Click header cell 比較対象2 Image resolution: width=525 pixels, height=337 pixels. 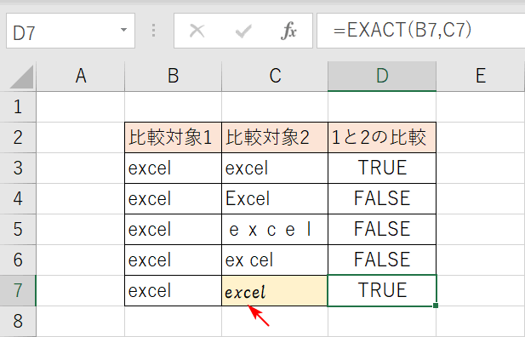(x=275, y=138)
